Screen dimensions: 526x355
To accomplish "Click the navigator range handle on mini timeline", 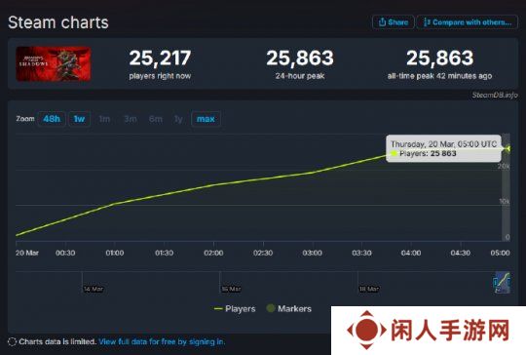I will coord(495,283).
